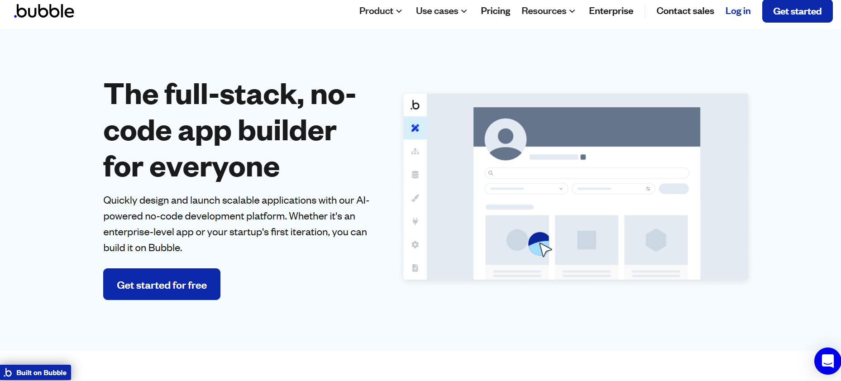841x381 pixels.
Task: Select the Workflow tree icon in the mockup sidebar
Action: pos(415,152)
